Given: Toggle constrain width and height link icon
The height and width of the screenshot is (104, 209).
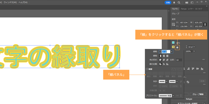Looking at the screenshot, I should tap(205, 24).
